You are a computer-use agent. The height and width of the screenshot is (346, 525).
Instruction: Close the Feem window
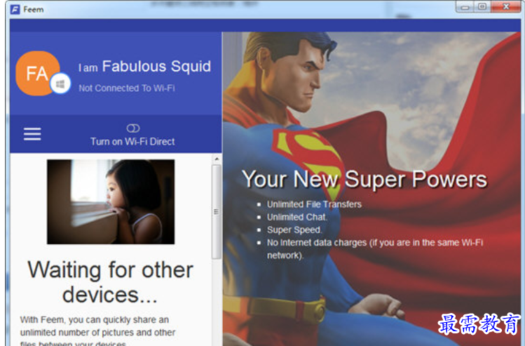point(506,7)
